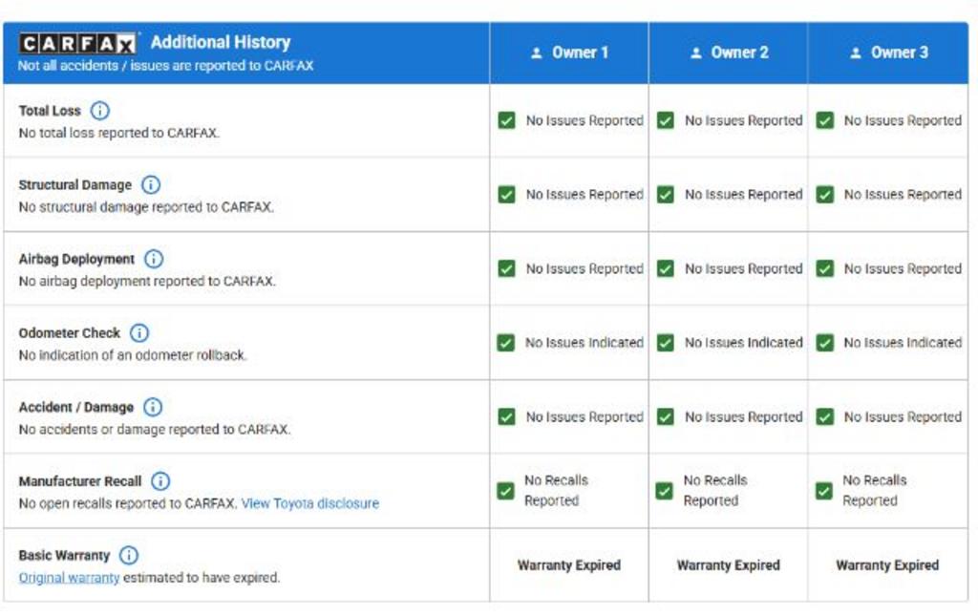Click the Additional History heading

[221, 42]
